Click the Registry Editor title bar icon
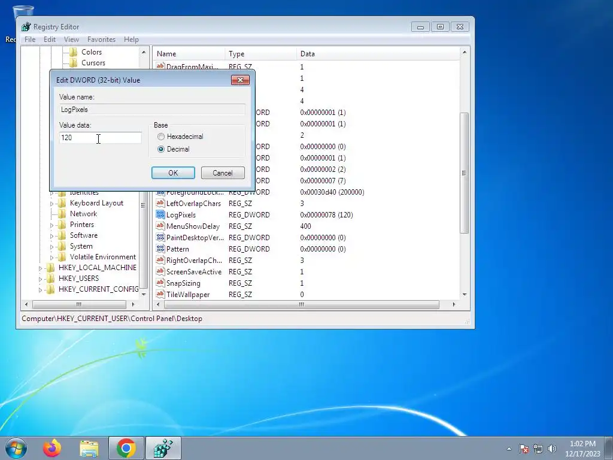 click(x=26, y=26)
